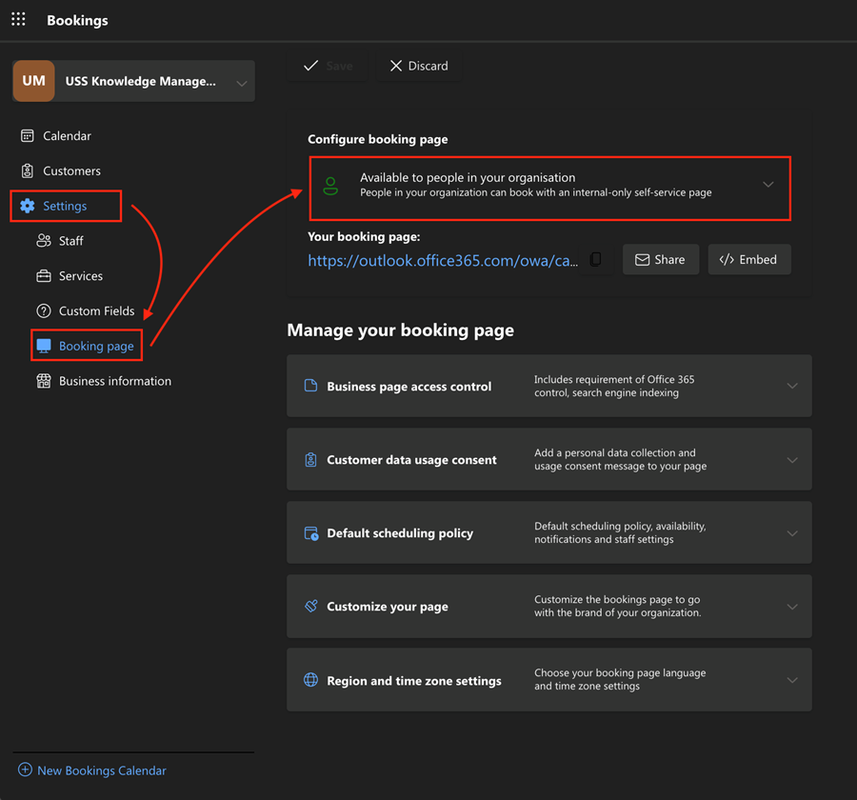Click the Discard X icon
The width and height of the screenshot is (857, 800).
[396, 66]
